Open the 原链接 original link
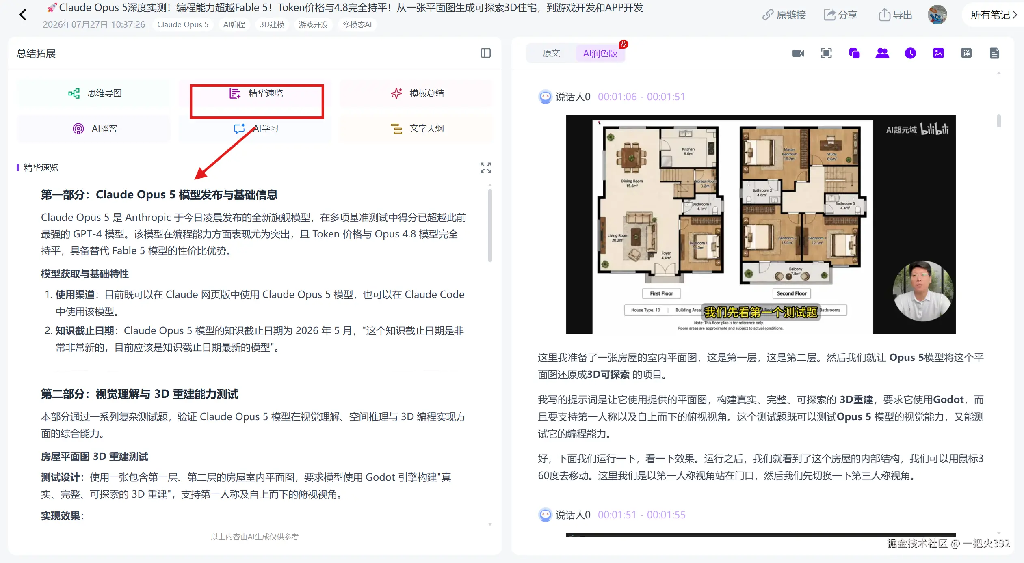Image resolution: width=1024 pixels, height=563 pixels. [x=784, y=15]
